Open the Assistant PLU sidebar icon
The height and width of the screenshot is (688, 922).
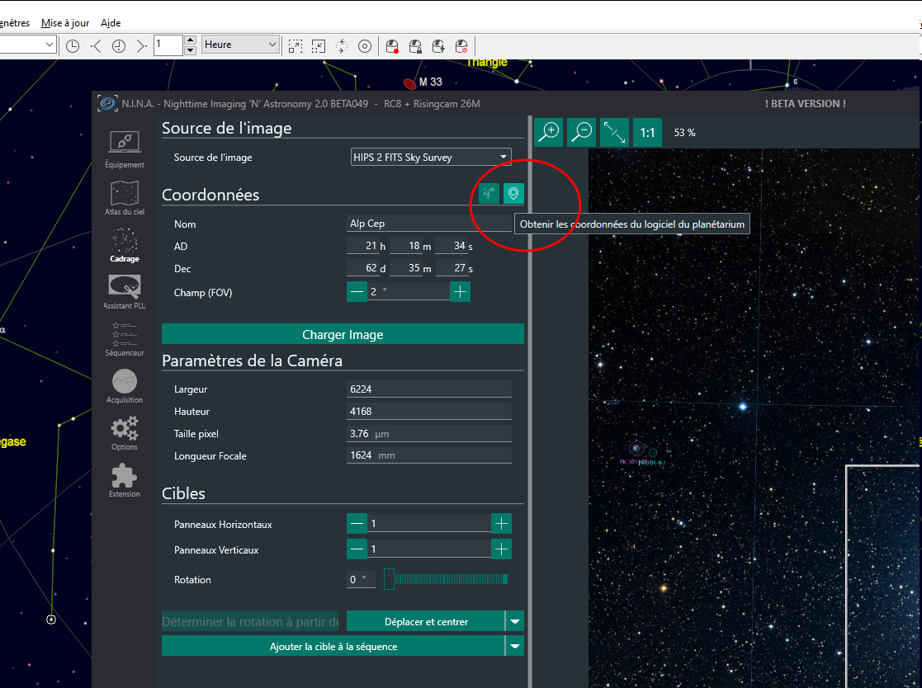tap(124, 291)
